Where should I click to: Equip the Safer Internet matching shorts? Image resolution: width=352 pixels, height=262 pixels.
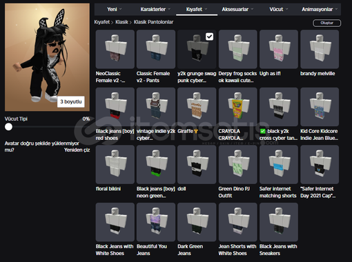click(279, 164)
